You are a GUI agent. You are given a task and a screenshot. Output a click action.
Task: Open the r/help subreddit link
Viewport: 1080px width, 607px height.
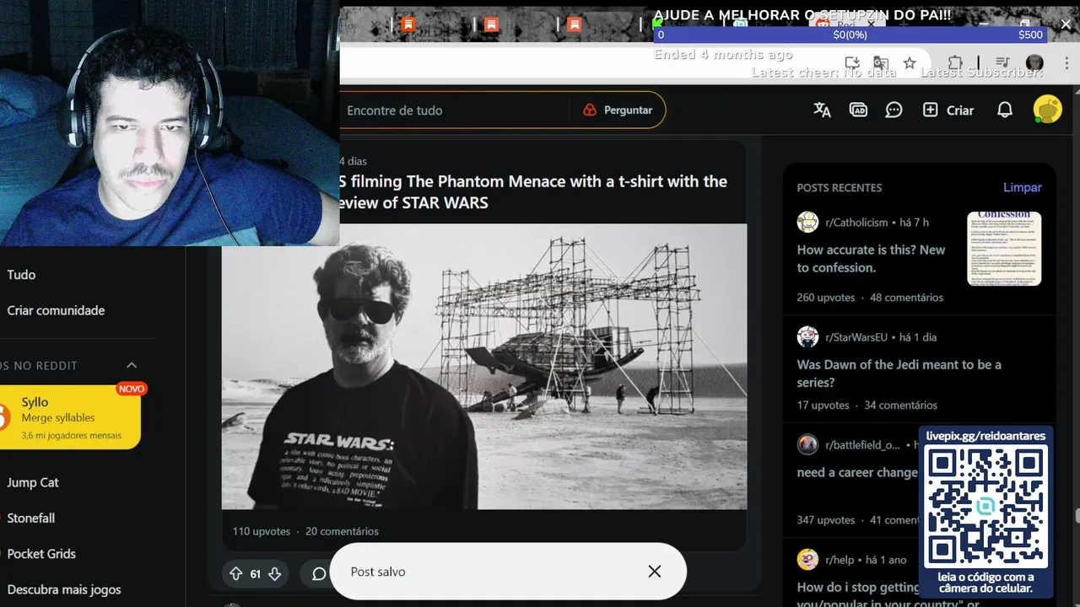coord(840,560)
